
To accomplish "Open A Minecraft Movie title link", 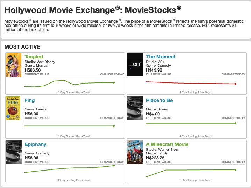I will point(167,144).
